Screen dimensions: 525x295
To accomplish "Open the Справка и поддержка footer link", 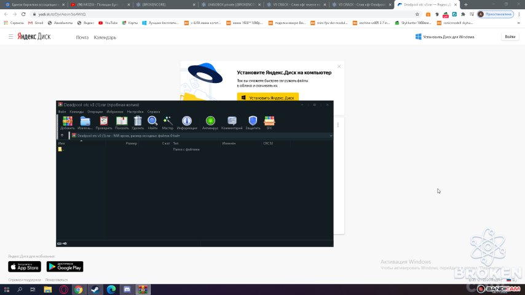I will click(25, 280).
